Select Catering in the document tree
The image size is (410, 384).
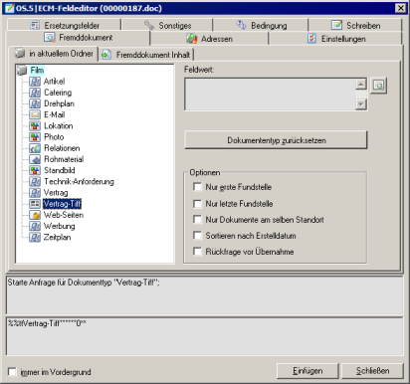pos(58,93)
